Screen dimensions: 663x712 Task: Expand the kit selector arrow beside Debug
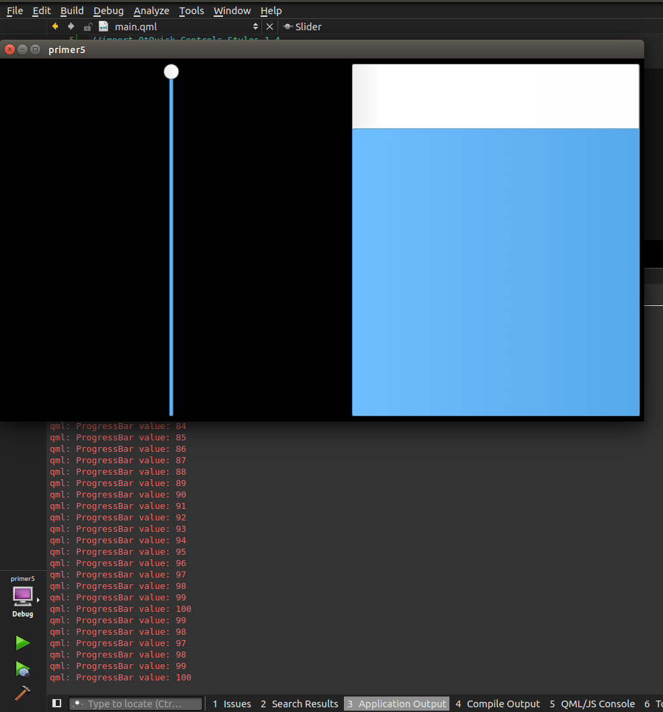(x=38, y=598)
